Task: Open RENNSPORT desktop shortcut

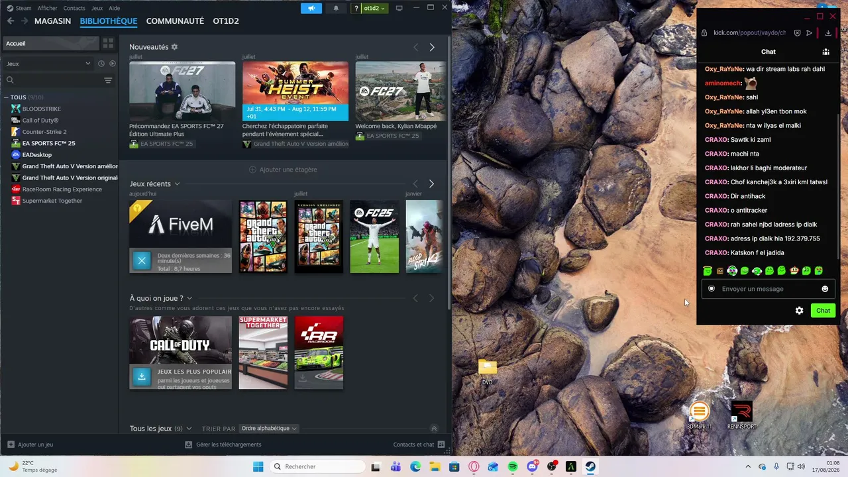Action: click(741, 416)
